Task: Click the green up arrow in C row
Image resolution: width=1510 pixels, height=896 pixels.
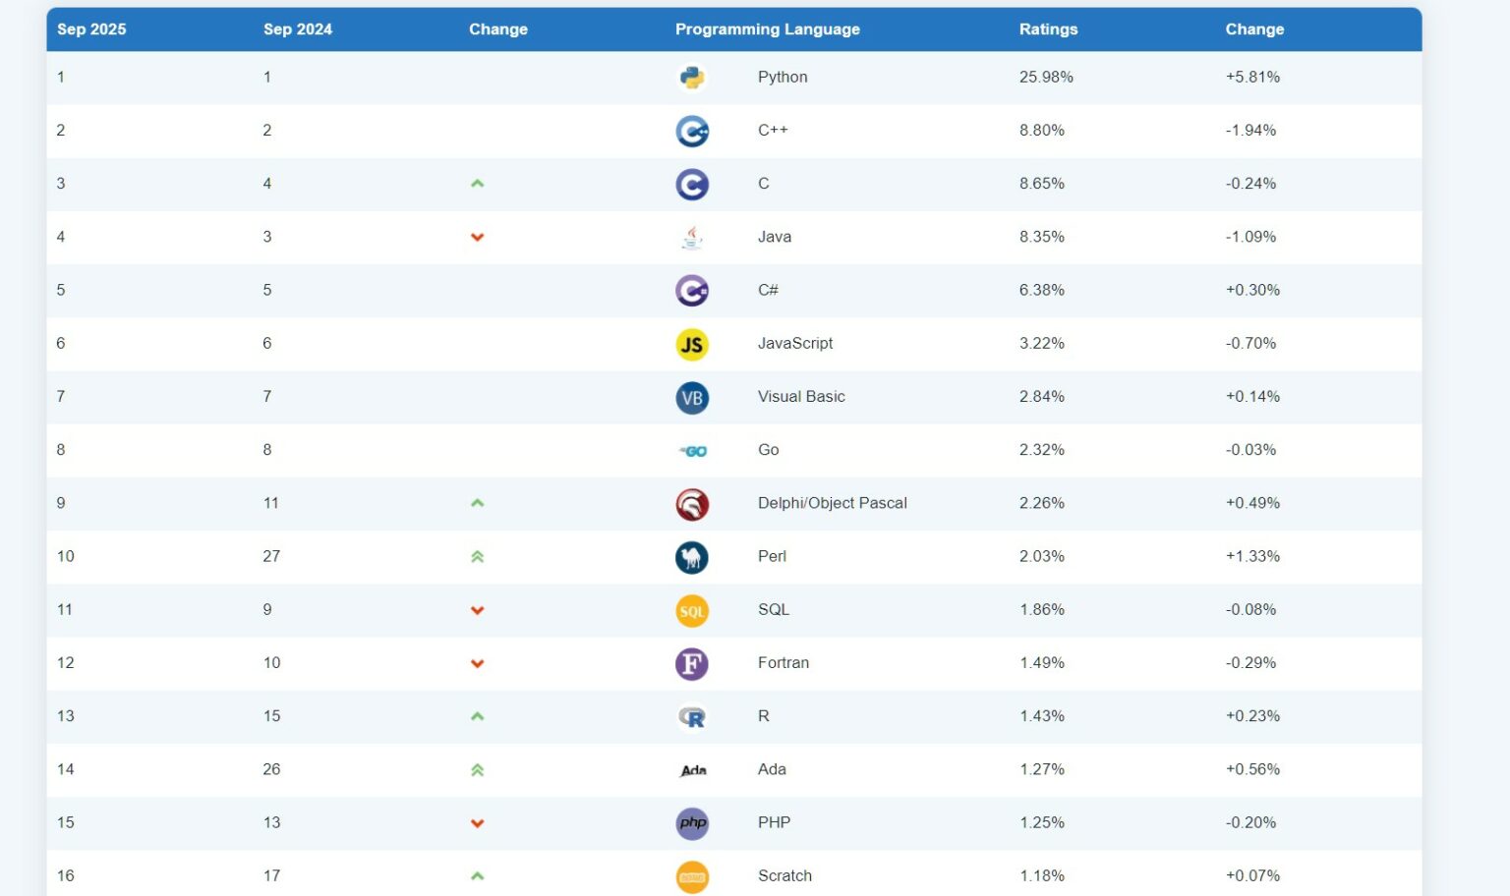Action: pos(477,184)
